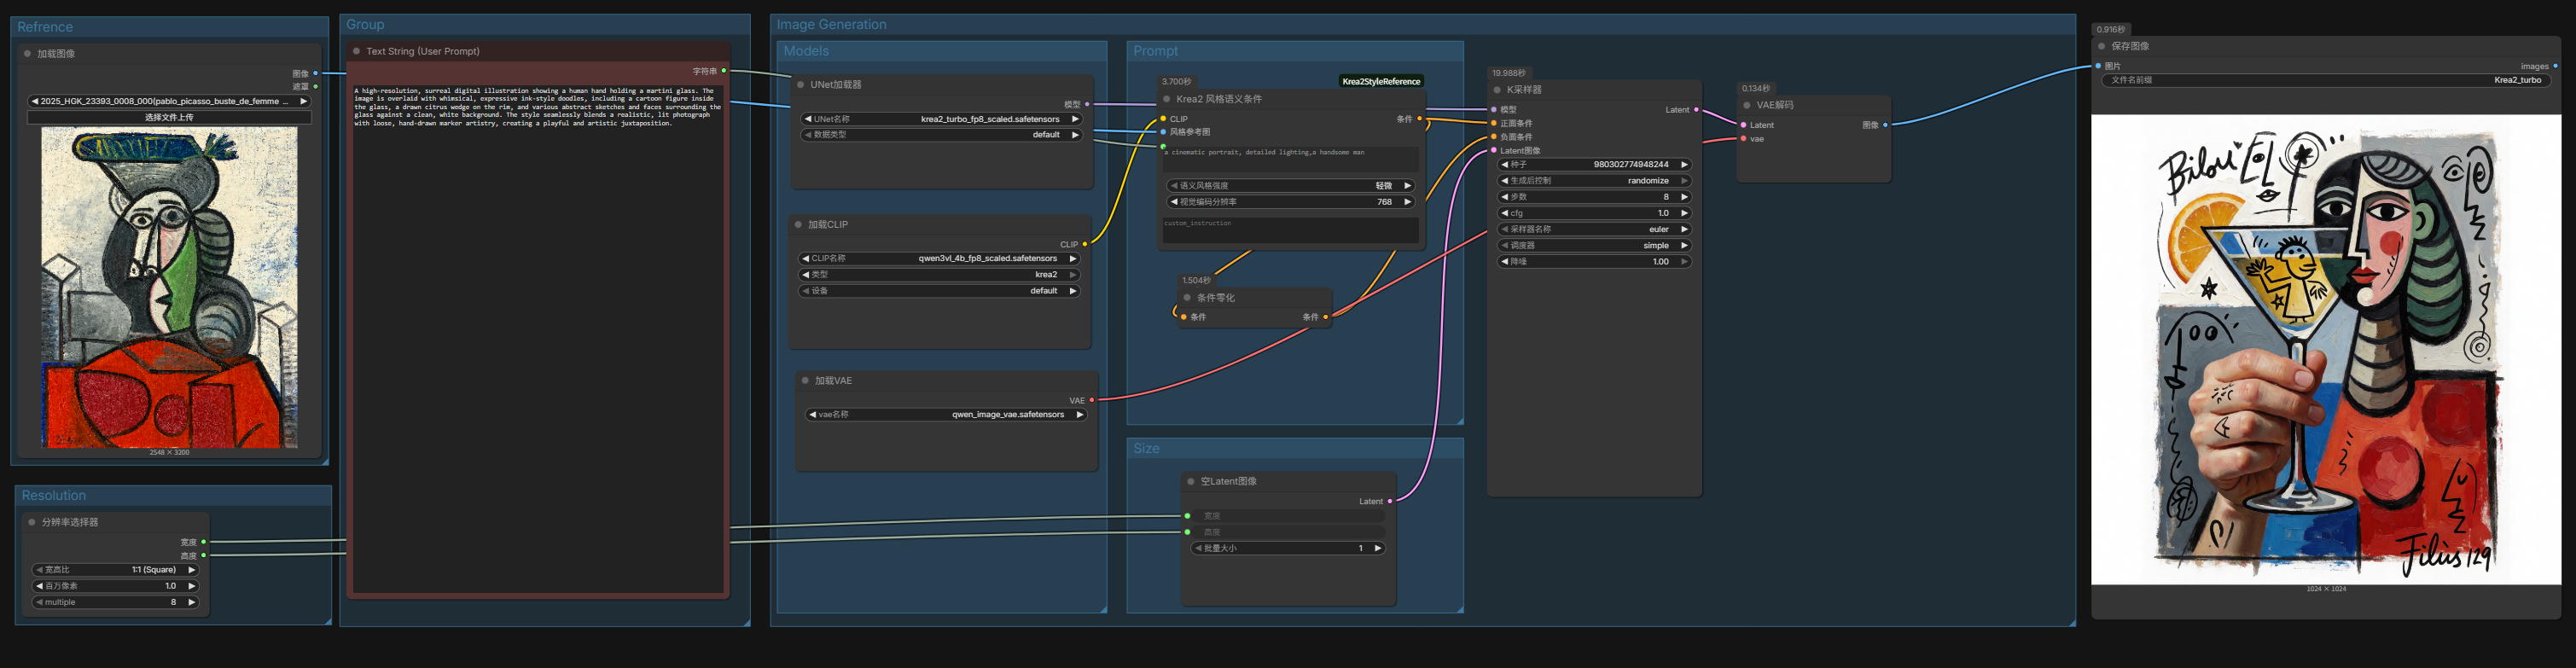This screenshot has width=2576, height=668.
Task: Click the custom_instruction text box
Action: (x=1290, y=230)
